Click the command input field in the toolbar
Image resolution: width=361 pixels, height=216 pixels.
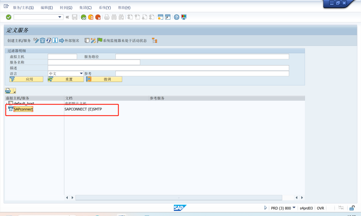pos(36,17)
